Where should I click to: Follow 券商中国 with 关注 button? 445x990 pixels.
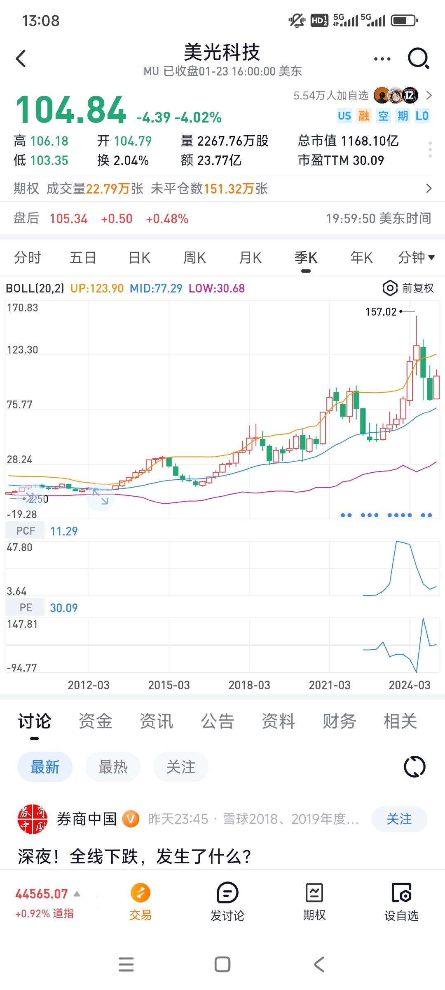(399, 819)
